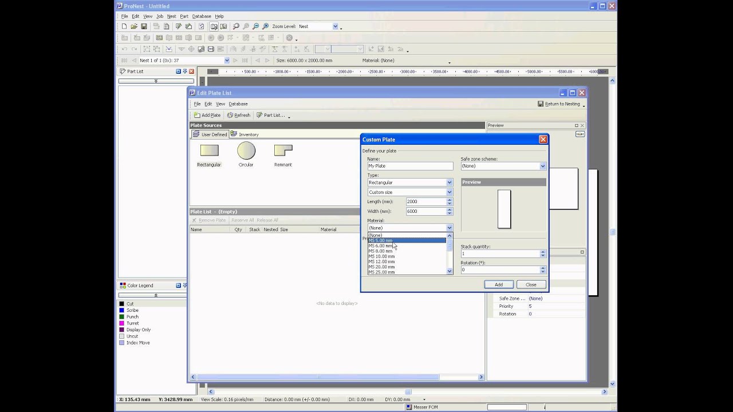Click the Part List panel window-position icon
733x412 pixels.
[x=178, y=72]
